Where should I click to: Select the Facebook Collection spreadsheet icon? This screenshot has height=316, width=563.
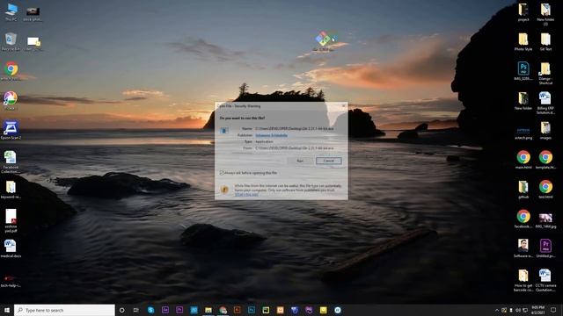point(11,162)
